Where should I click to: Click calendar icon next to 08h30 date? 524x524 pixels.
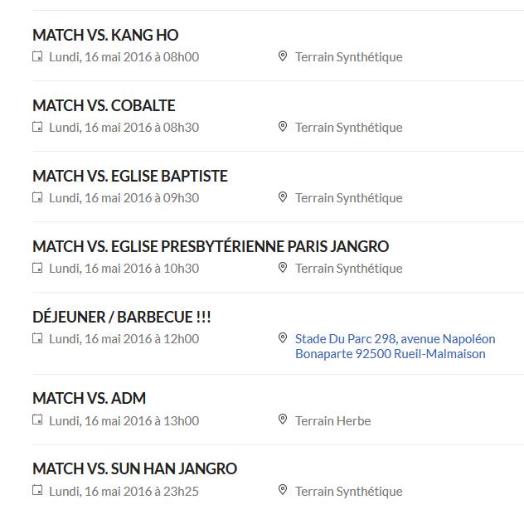coord(37,127)
